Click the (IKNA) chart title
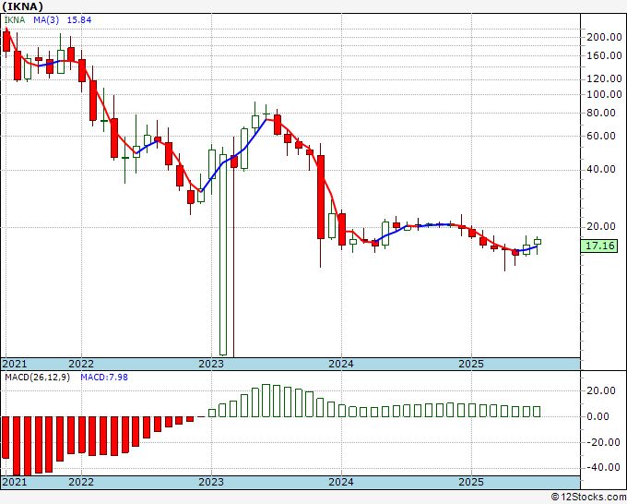Screen dimensions: 627x504 [x=22, y=6]
